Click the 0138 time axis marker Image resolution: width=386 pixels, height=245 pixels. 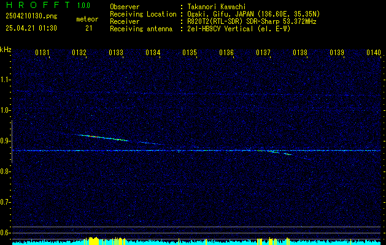(x=300, y=52)
